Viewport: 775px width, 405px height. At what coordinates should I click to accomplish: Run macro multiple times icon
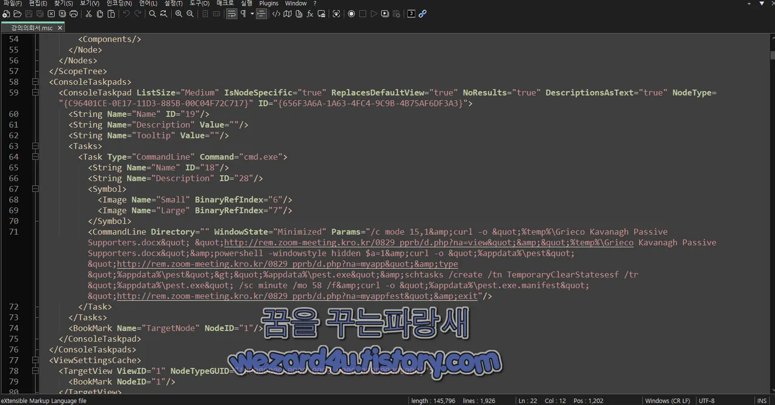point(385,13)
